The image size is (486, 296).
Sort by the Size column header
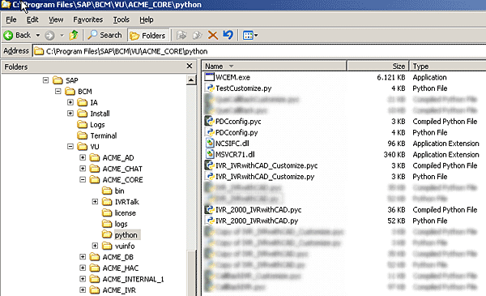click(x=377, y=66)
